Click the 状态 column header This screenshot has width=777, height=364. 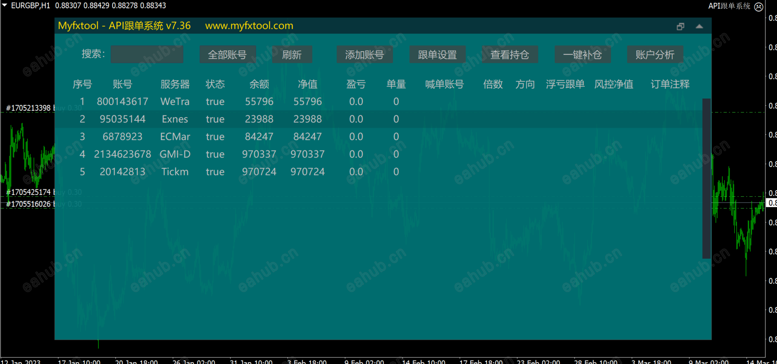pyautogui.click(x=215, y=84)
